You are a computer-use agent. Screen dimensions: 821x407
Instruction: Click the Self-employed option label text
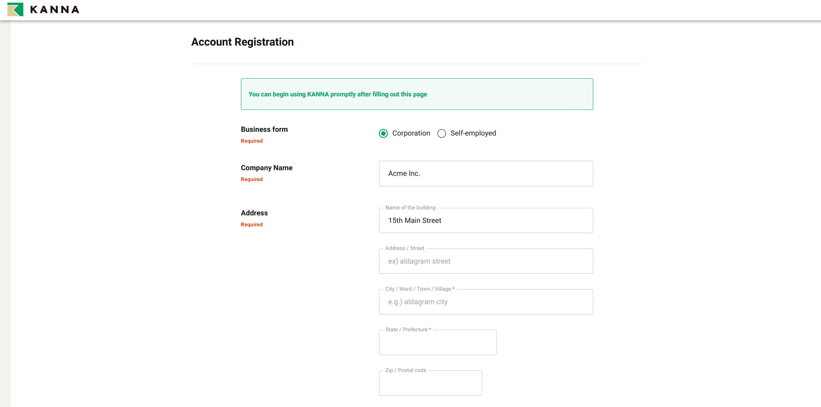click(x=473, y=133)
